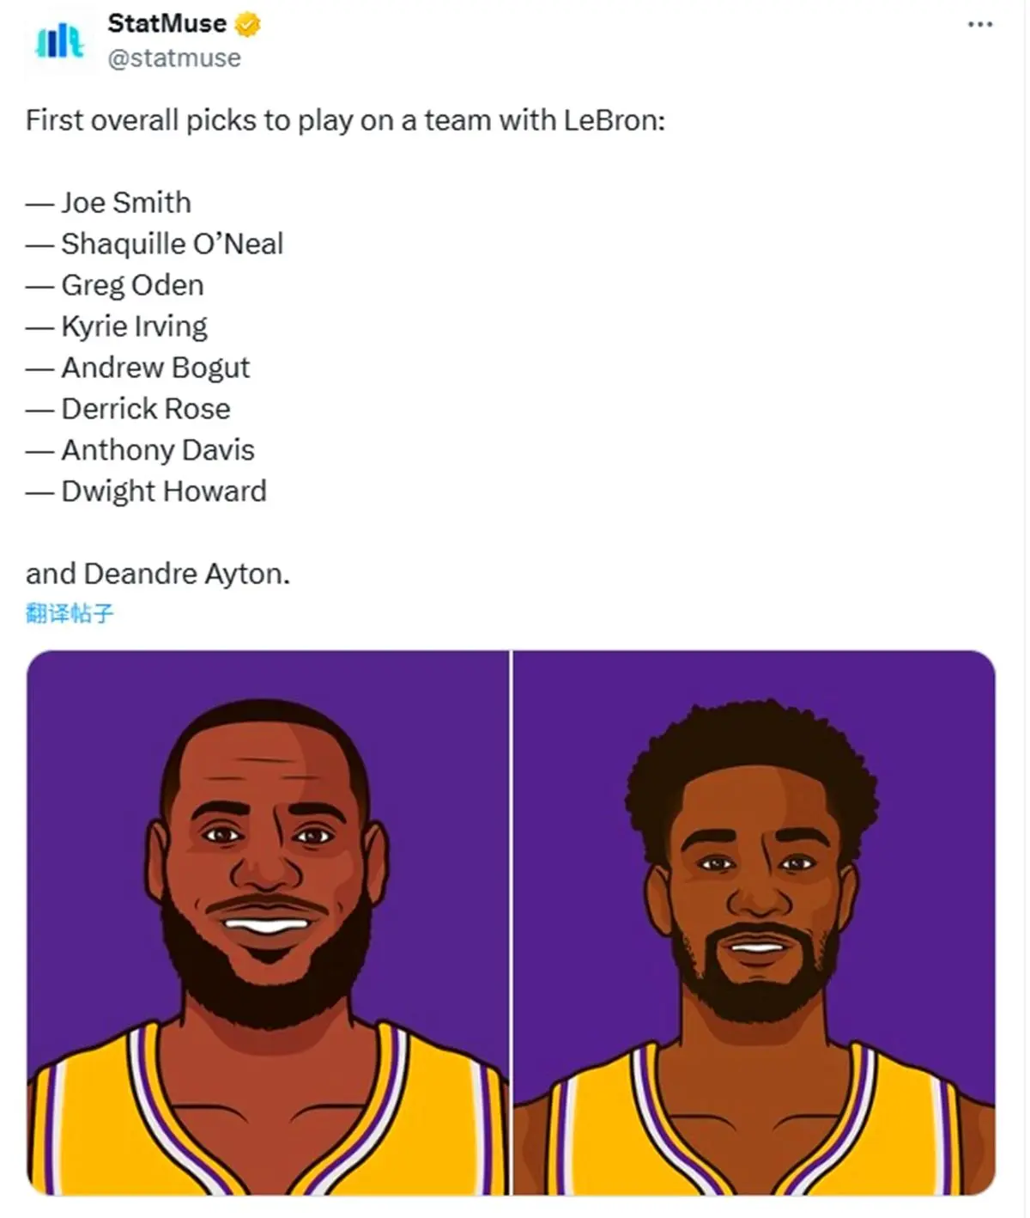Click the translate post link
Screen dimensions: 1030x1218
pos(70,612)
